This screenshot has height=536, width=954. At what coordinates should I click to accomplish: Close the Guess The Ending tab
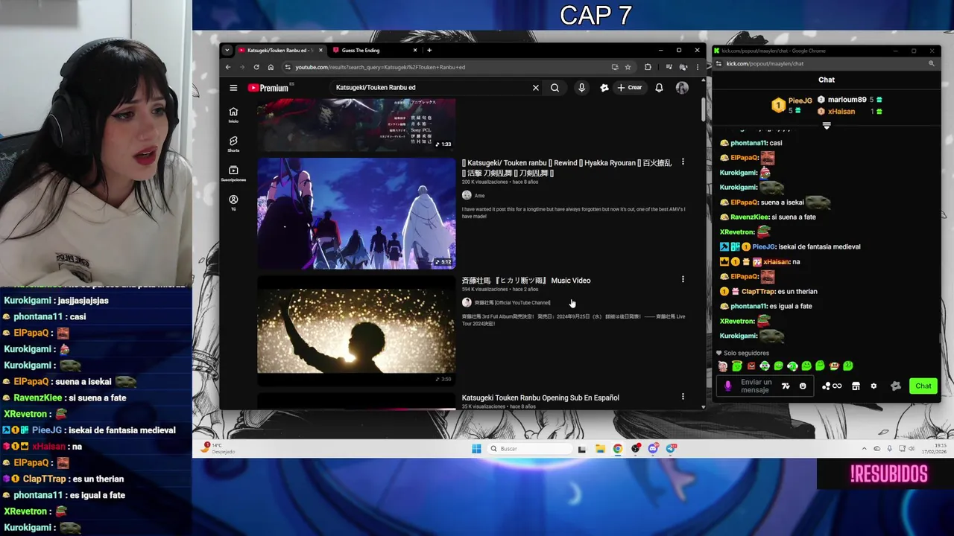[415, 51]
